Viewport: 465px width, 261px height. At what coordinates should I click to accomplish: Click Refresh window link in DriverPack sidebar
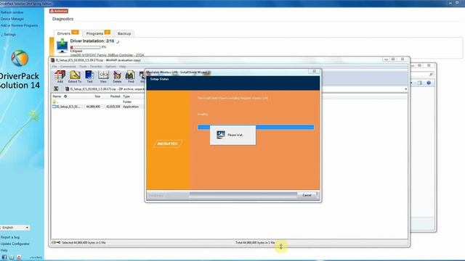(x=12, y=12)
